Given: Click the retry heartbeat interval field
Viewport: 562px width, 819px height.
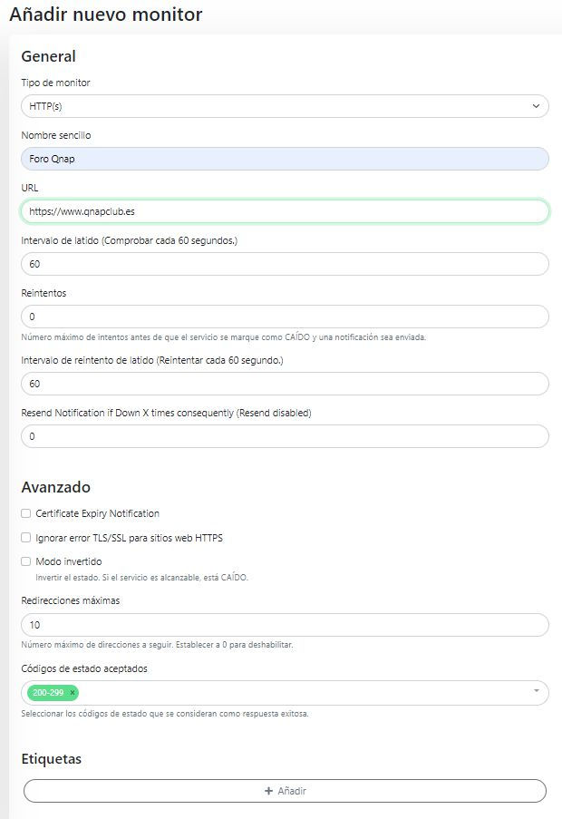Looking at the screenshot, I should pyautogui.click(x=285, y=384).
